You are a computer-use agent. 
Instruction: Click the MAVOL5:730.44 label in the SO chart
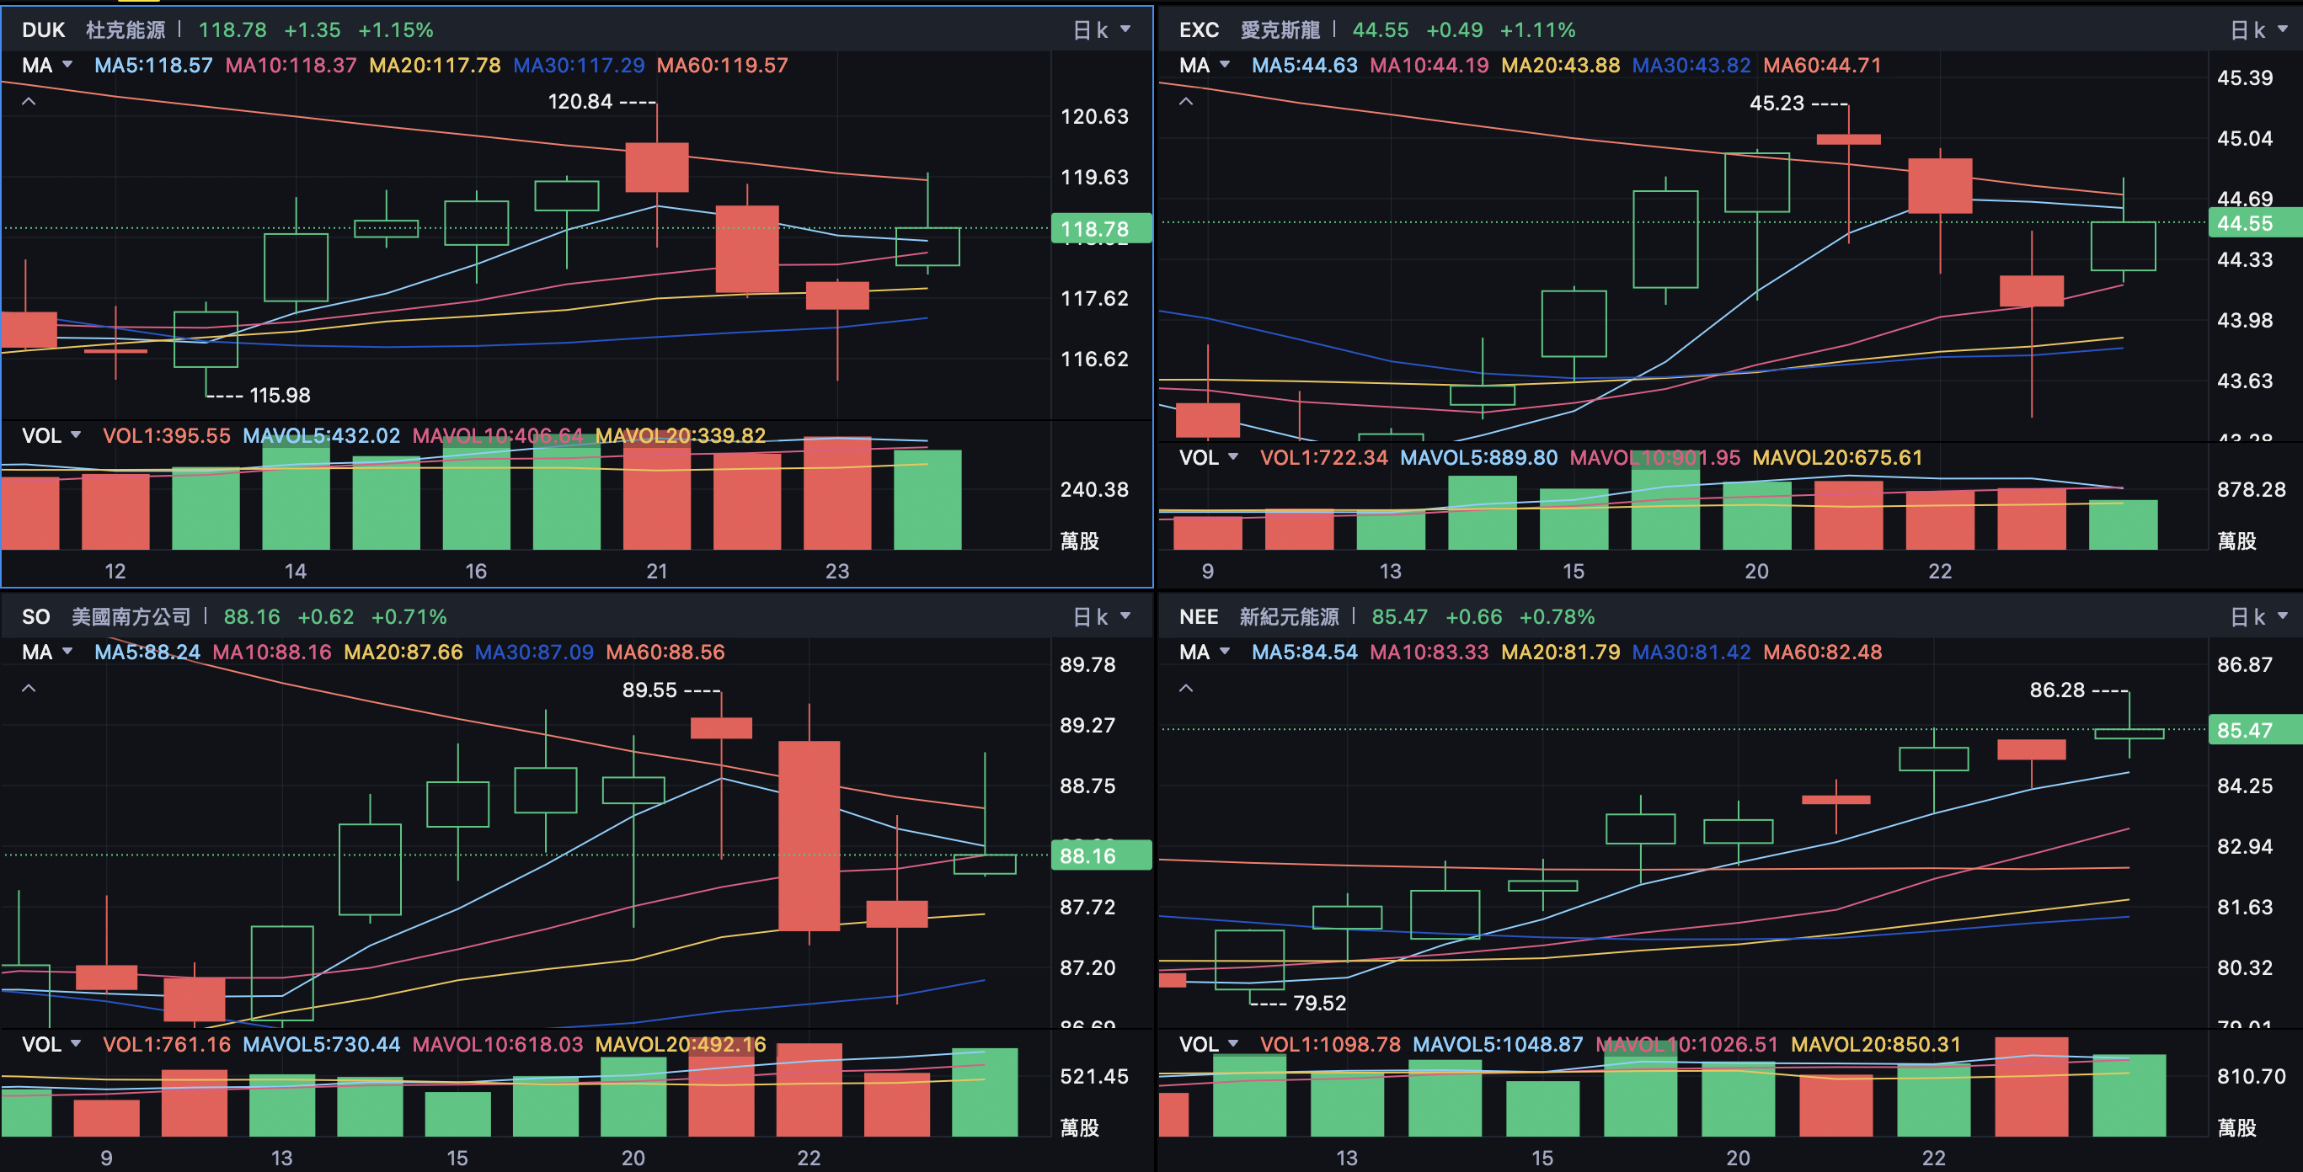point(321,1044)
